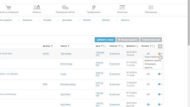Filter by Артикул column funnel icon

point(52,46)
